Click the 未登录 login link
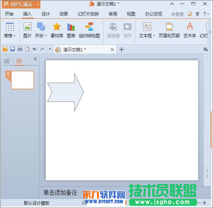This screenshot has width=213, height=208. click(x=177, y=14)
